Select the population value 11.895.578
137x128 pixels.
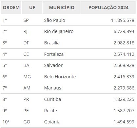pos(123,20)
